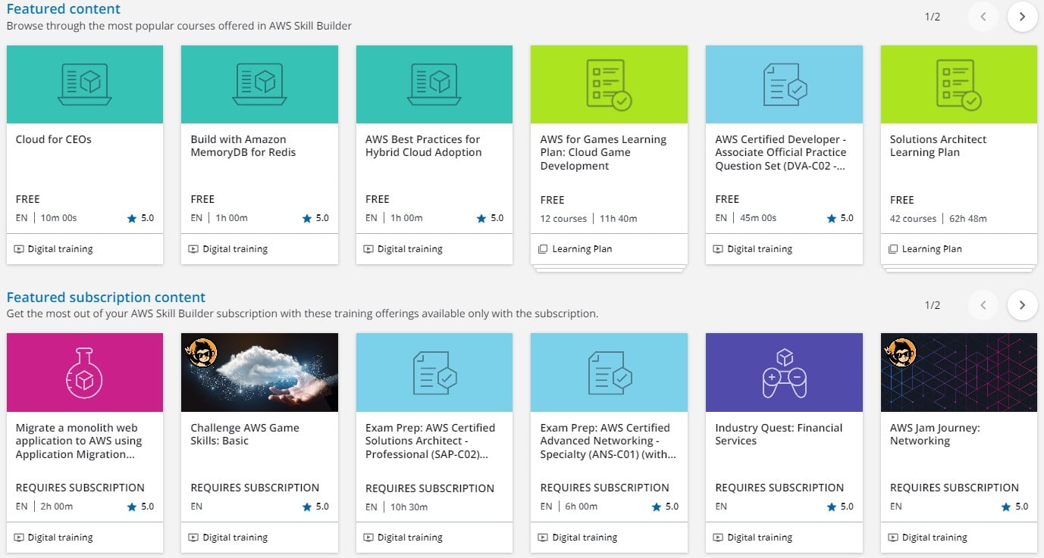Go to next page of Featured content
The image size is (1044, 558).
[x=1022, y=17]
